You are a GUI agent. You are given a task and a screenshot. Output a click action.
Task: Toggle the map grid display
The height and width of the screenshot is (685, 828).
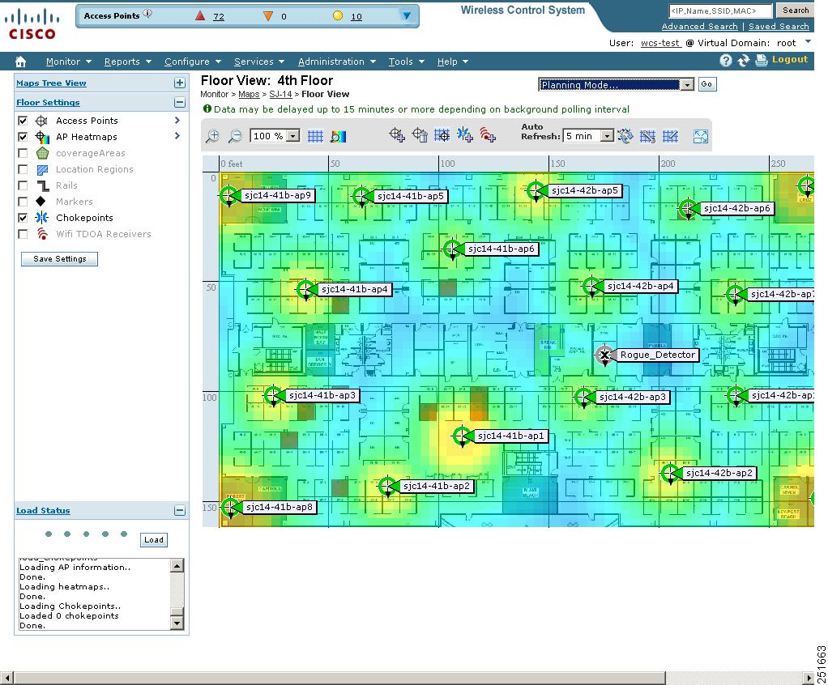pos(315,135)
